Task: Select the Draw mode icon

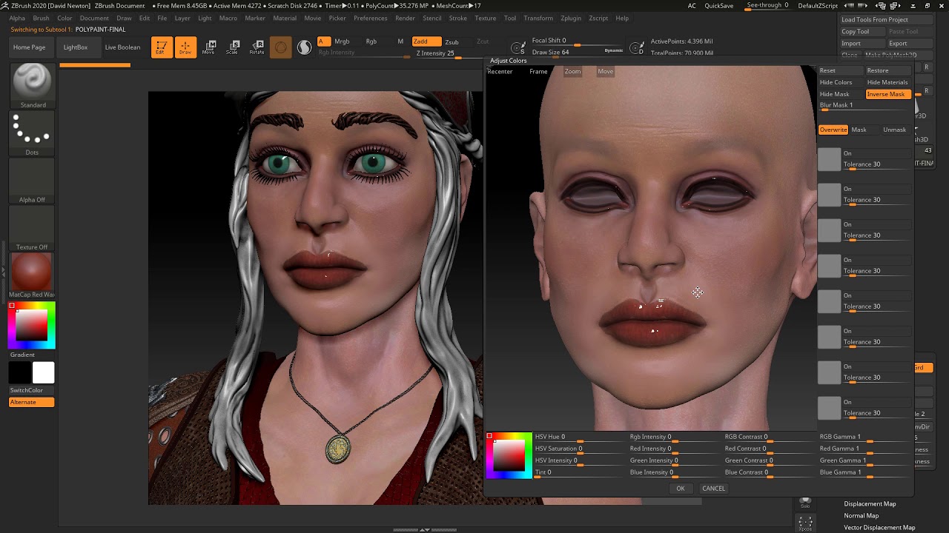Action: [x=185, y=47]
